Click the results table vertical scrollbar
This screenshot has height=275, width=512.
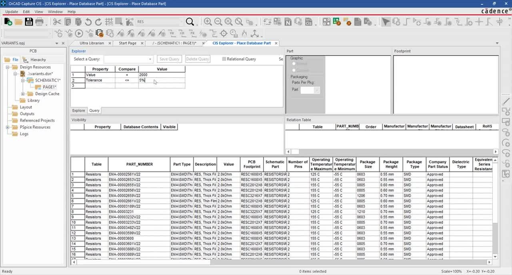coord(495,208)
